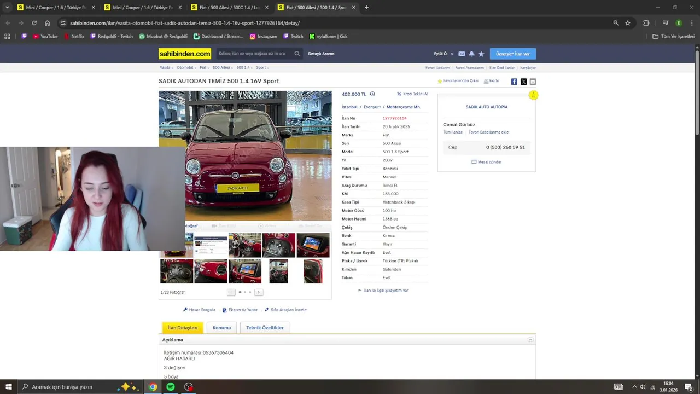The image size is (700, 394).
Task: Open Chrome extensions puzzle icon
Action: (646, 23)
